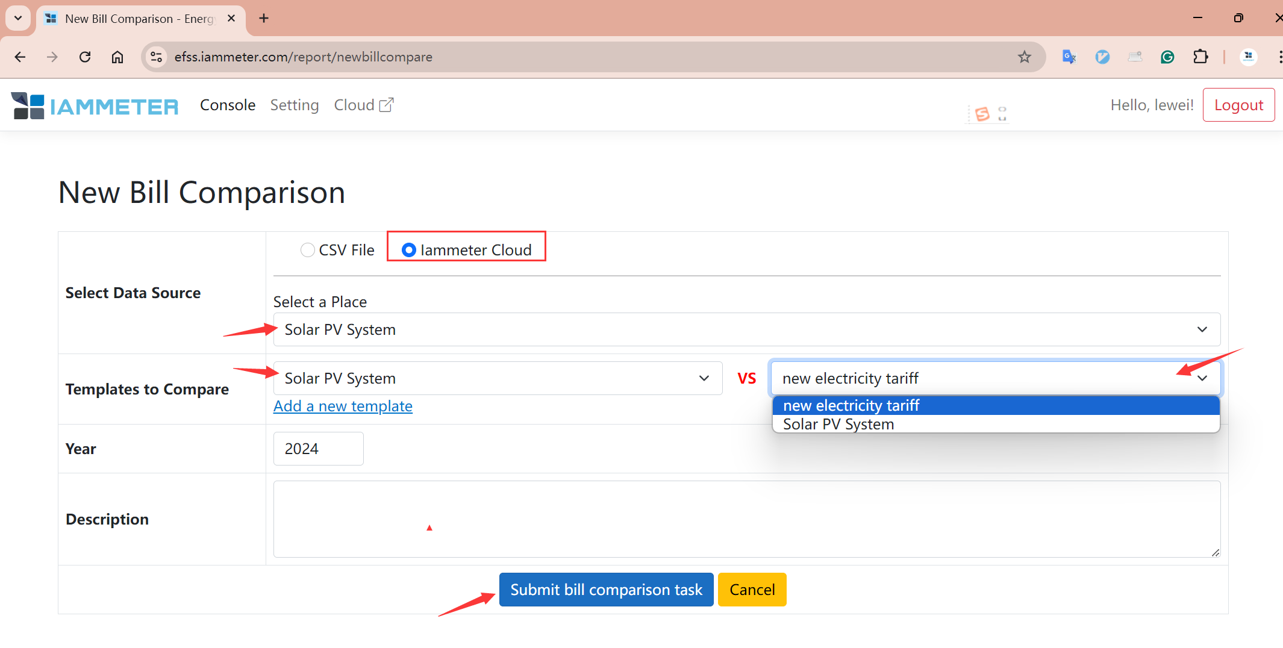Viewport: 1283px width, 648px height.
Task: Click the IAMMETER logo
Action: pos(95,105)
